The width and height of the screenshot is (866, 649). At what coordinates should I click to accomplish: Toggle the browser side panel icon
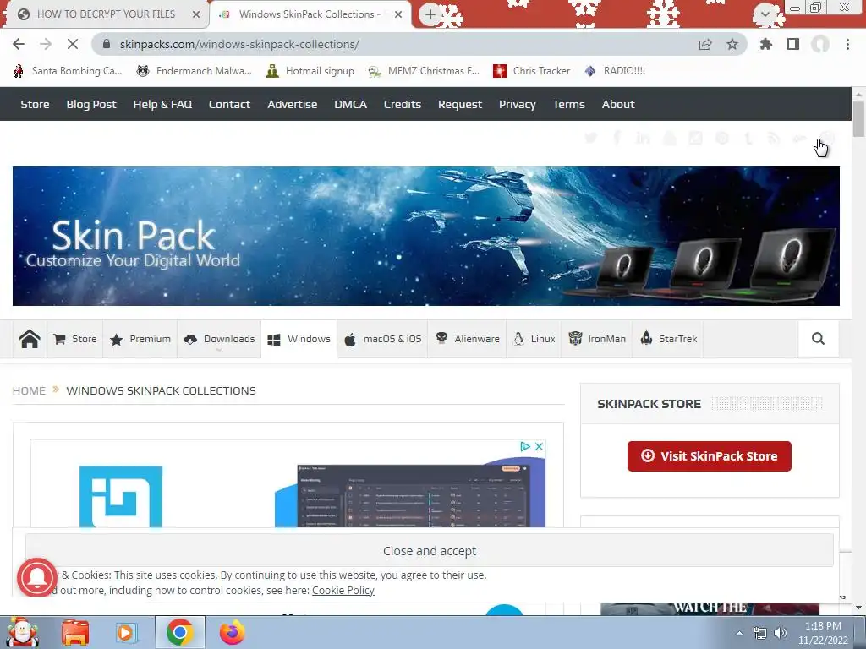point(793,44)
